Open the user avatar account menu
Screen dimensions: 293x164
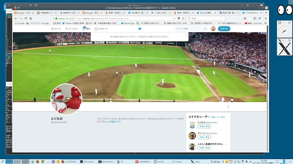click(213, 29)
